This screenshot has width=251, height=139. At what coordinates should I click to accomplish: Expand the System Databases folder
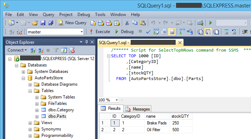(x=23, y=72)
